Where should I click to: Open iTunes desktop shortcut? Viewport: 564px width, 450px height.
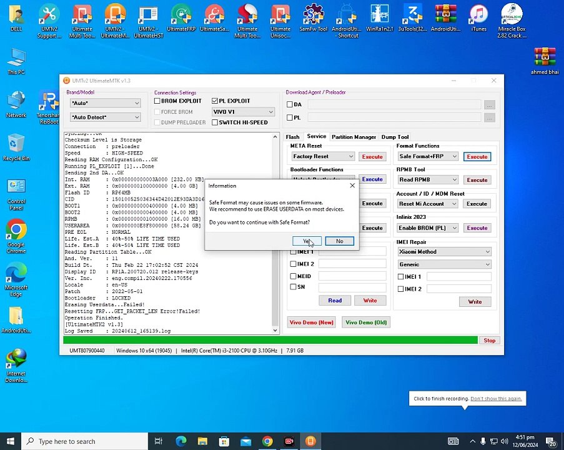(479, 18)
